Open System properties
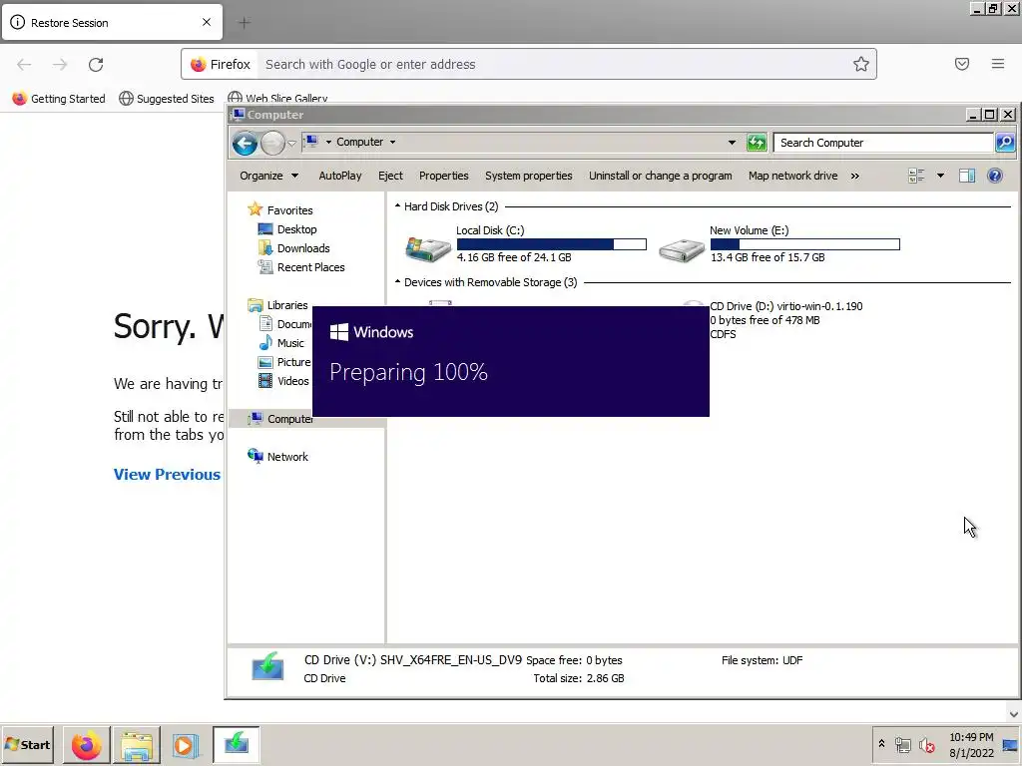Viewport: 1022px width, 766px height. (529, 176)
